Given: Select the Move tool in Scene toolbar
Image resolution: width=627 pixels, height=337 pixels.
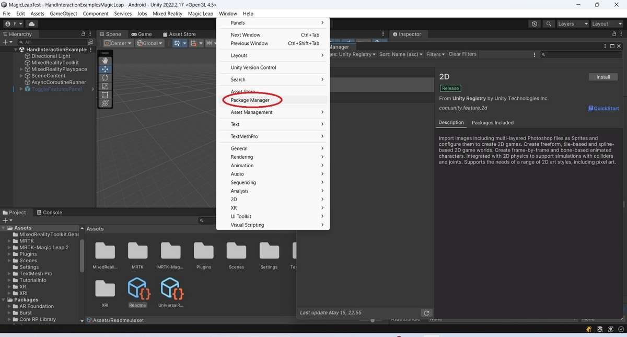Looking at the screenshot, I should click(105, 69).
